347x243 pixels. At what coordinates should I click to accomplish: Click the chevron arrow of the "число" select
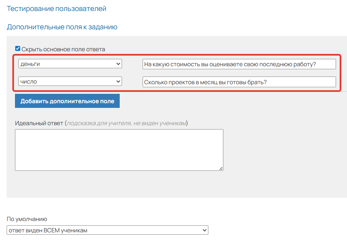coord(118,81)
